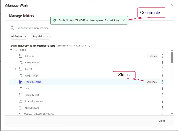Open the Any status filter dropdown

click(41, 36)
